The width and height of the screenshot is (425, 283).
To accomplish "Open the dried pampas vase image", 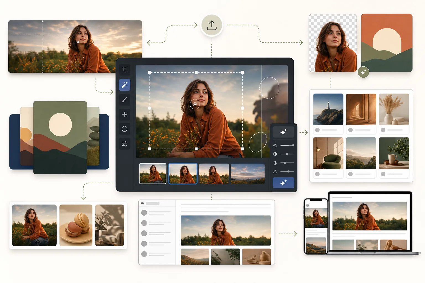I will pyautogui.click(x=394, y=109).
